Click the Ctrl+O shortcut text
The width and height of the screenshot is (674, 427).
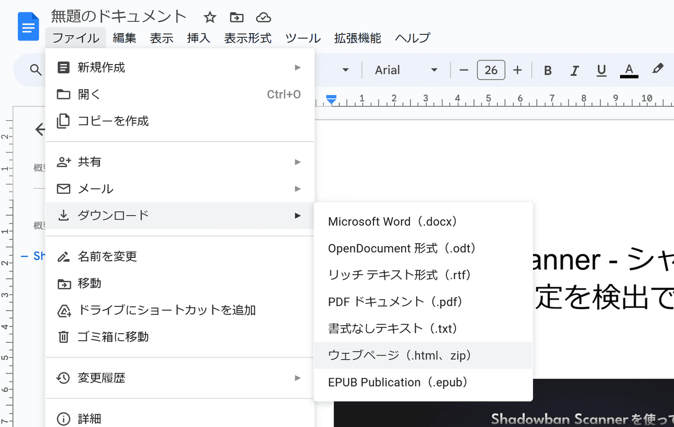point(284,94)
